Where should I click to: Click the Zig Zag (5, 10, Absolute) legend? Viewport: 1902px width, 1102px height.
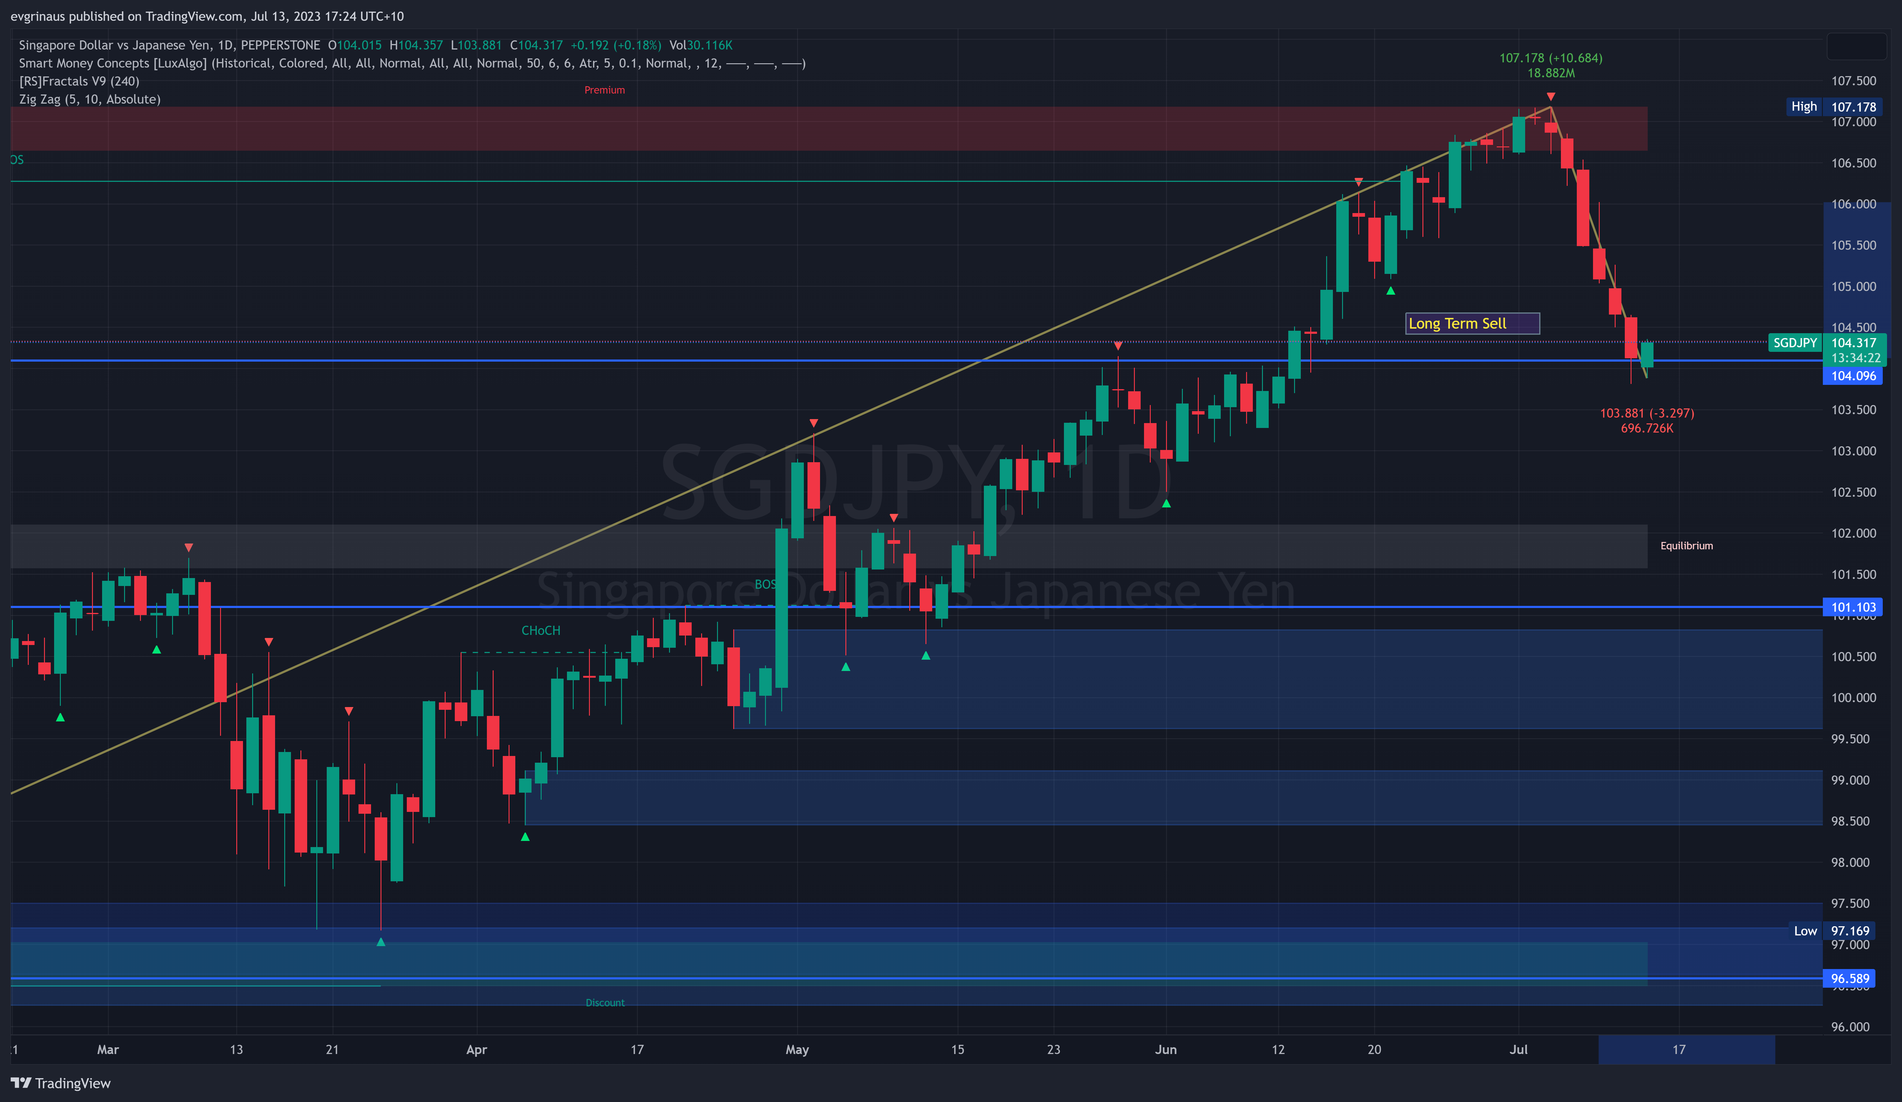tap(90, 100)
